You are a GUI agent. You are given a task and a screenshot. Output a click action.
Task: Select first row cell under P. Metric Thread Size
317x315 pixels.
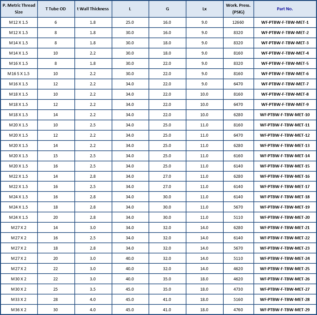pyautogui.click(x=19, y=22)
